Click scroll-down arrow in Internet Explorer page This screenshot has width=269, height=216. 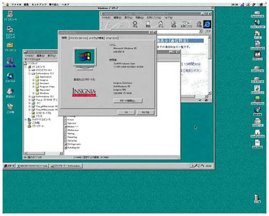209,93
